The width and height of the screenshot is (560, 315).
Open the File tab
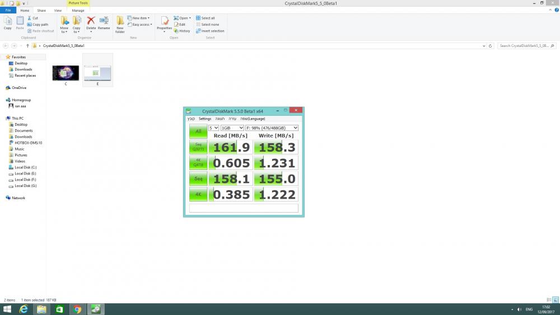8,10
